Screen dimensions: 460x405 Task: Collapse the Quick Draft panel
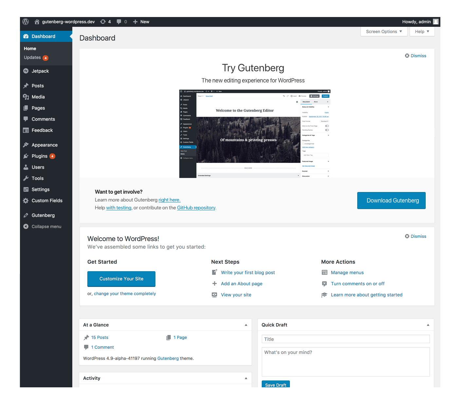click(x=428, y=325)
